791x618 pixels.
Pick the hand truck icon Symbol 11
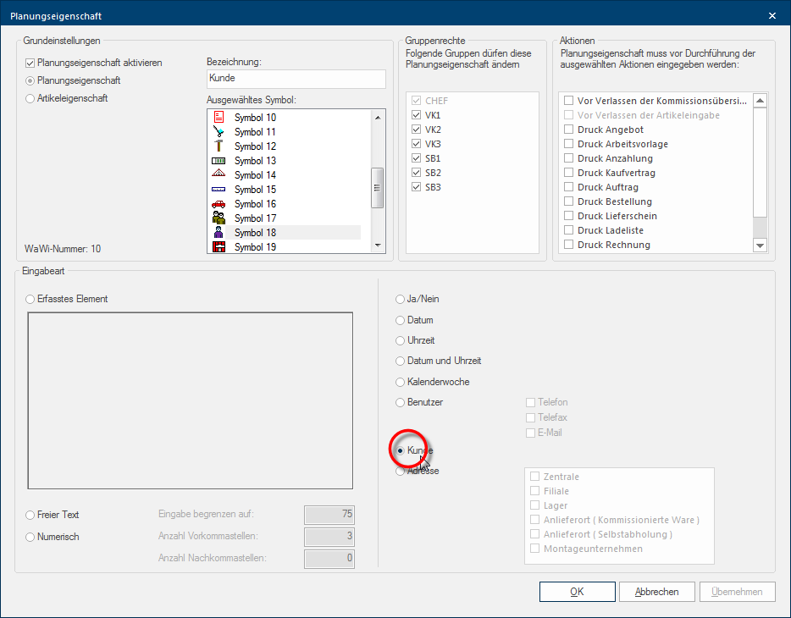[218, 132]
